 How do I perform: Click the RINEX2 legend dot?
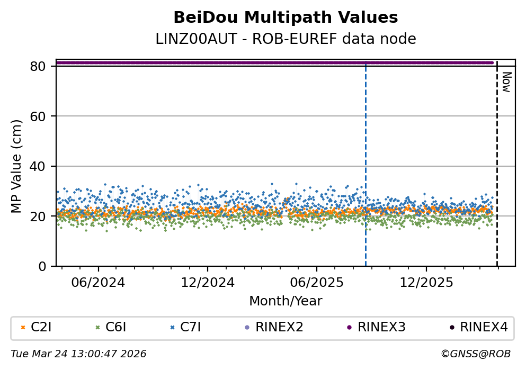(247, 328)
